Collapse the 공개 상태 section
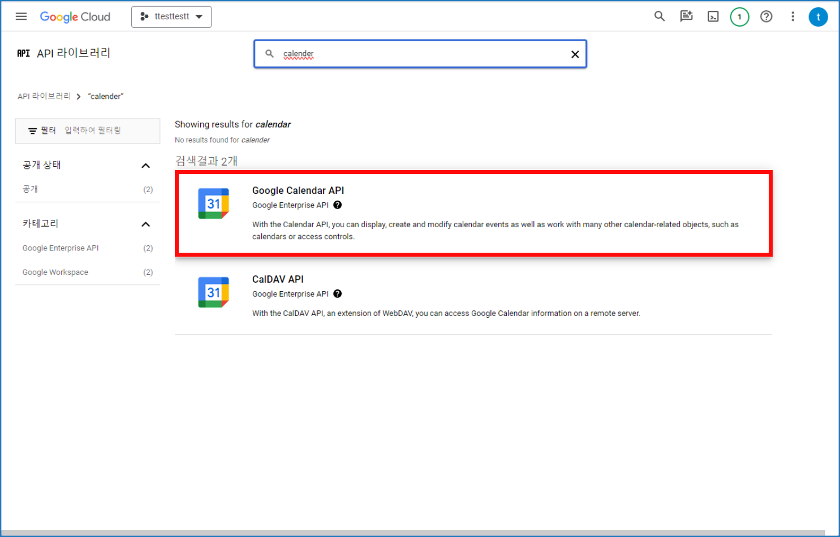 click(145, 166)
